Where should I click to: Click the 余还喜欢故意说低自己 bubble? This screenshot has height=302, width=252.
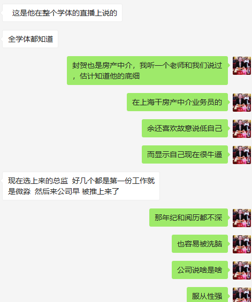(185, 128)
